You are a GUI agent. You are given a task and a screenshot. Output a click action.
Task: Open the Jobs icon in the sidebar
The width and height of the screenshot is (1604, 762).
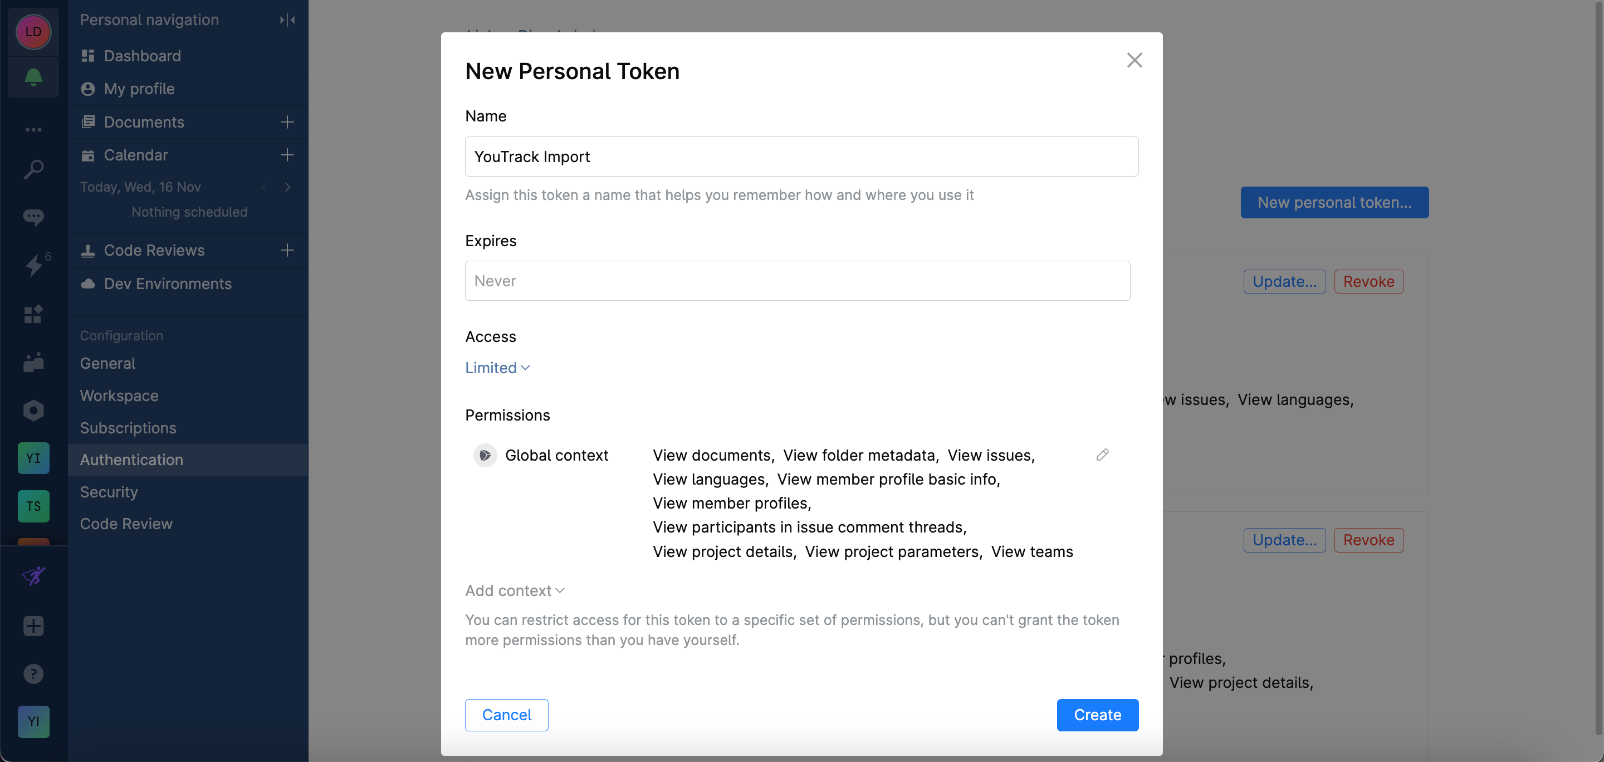click(x=33, y=362)
